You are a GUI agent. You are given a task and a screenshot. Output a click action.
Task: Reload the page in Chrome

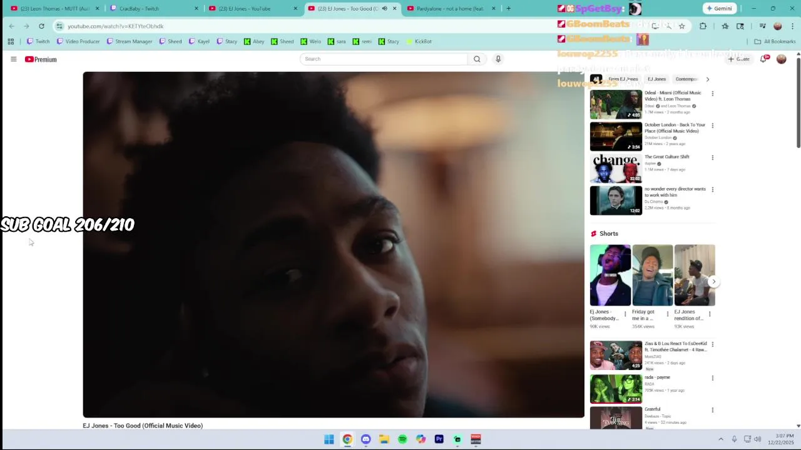(41, 26)
